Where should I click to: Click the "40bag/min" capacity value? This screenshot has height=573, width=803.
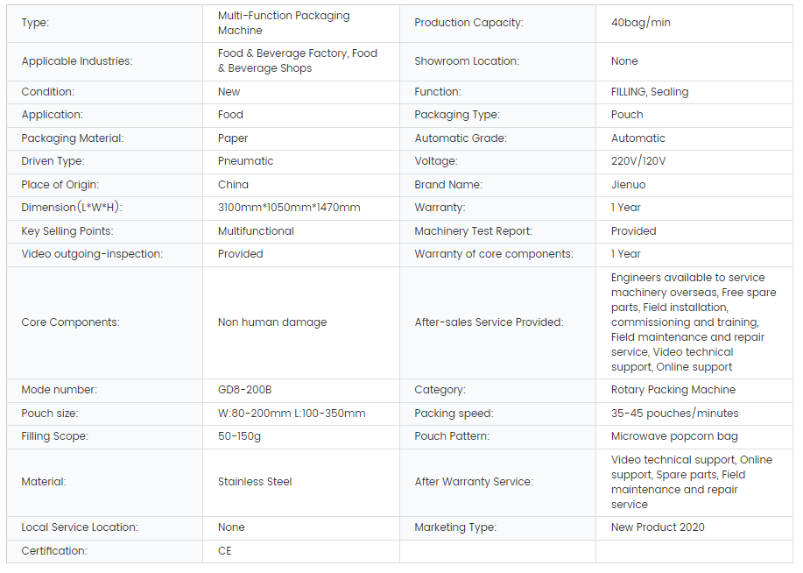pyautogui.click(x=640, y=23)
